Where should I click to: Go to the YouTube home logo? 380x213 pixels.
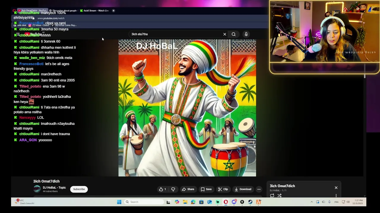(33, 34)
